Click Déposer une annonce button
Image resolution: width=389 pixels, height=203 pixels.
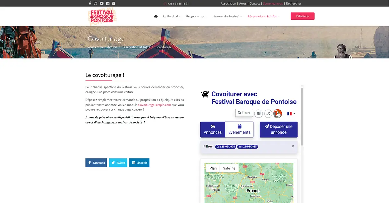point(278,130)
